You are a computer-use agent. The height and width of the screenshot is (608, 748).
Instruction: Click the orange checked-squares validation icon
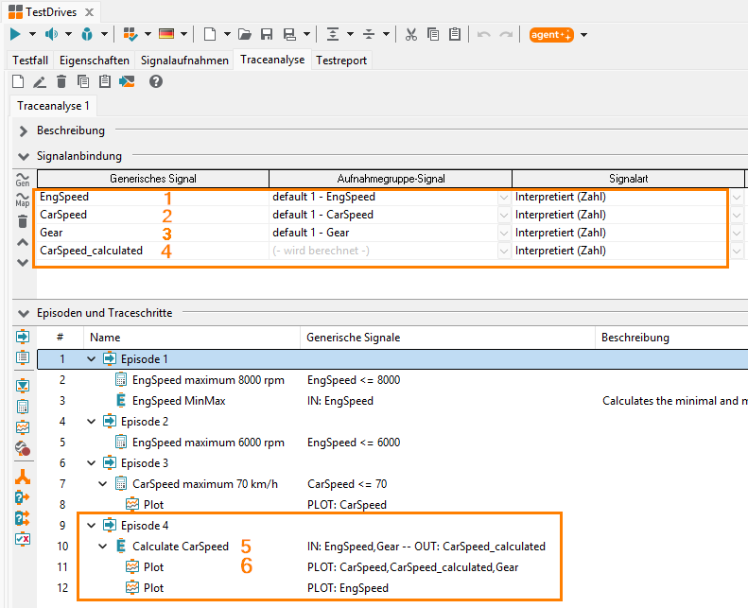click(x=130, y=34)
